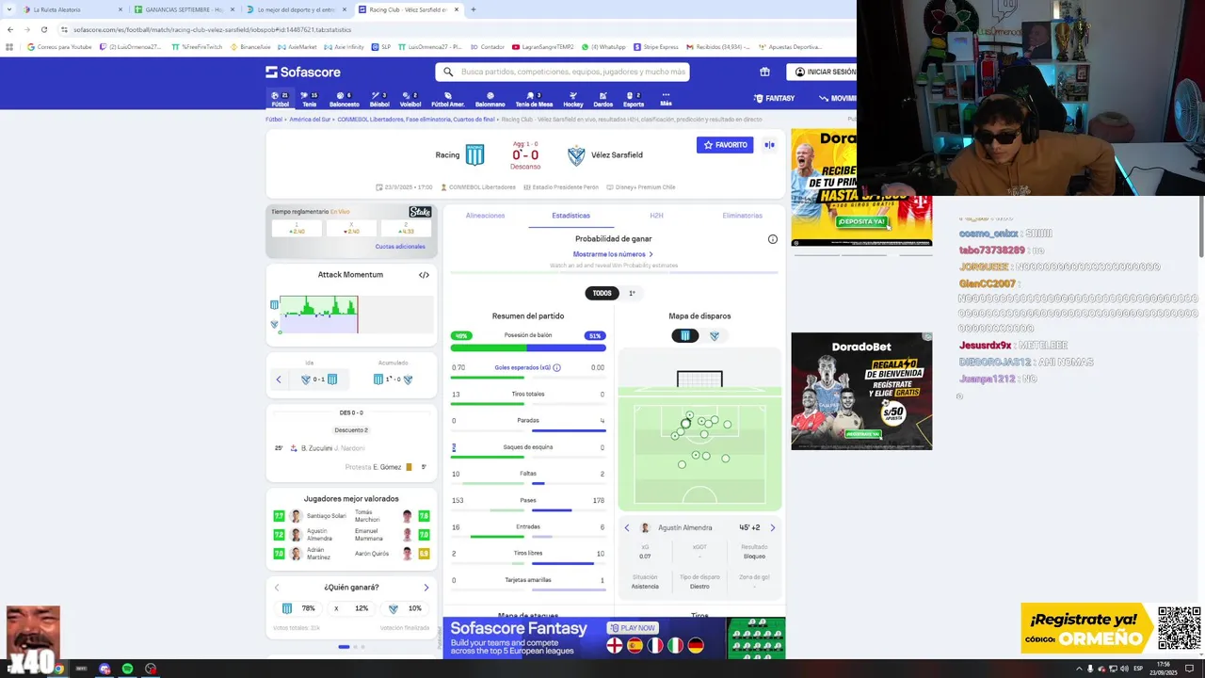Vote Racing 78% in Quién ganará
Screen dimensions: 1205x678
[x=299, y=608]
